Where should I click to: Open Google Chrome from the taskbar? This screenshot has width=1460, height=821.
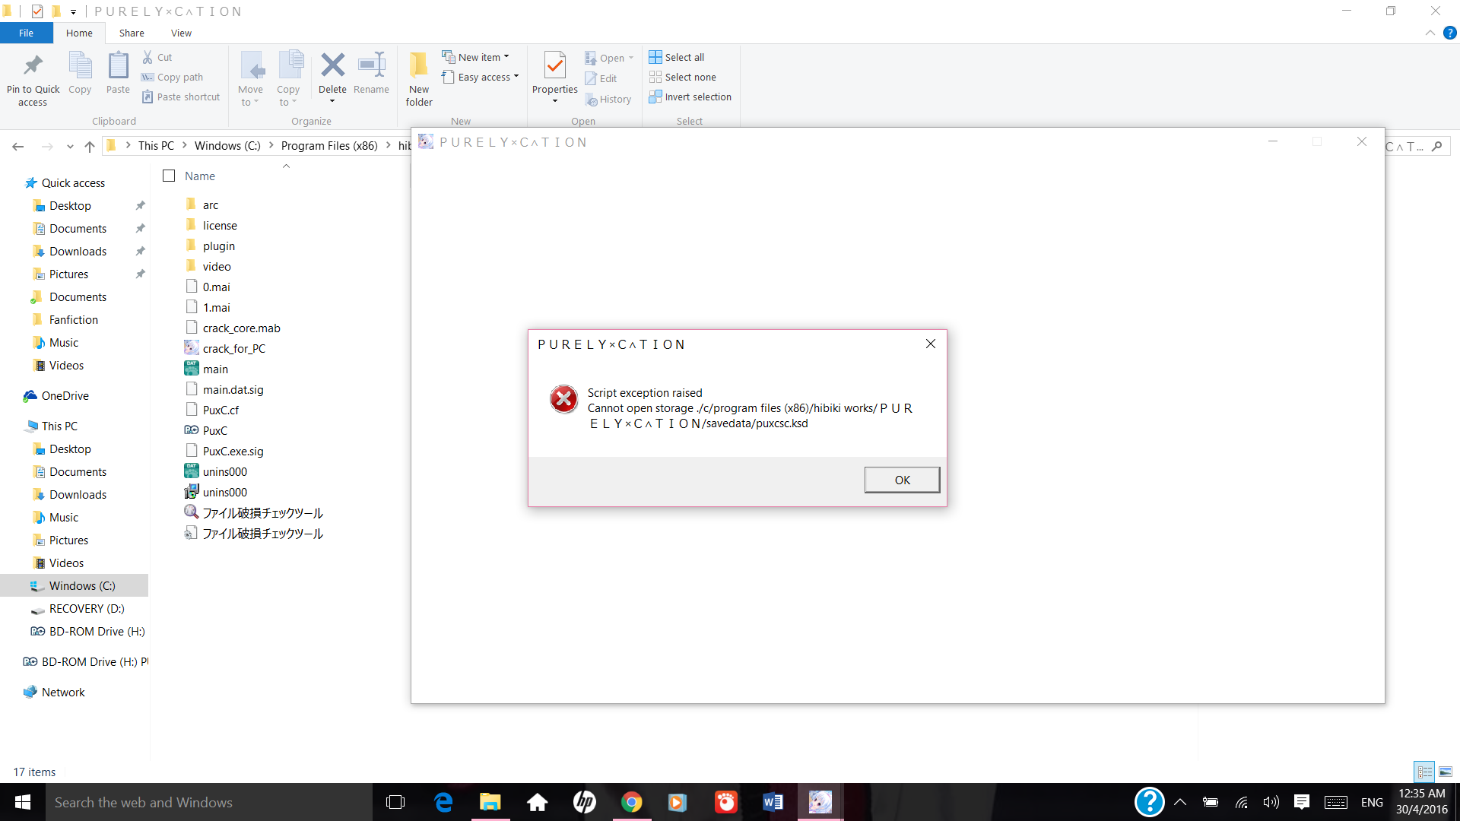[x=631, y=802]
